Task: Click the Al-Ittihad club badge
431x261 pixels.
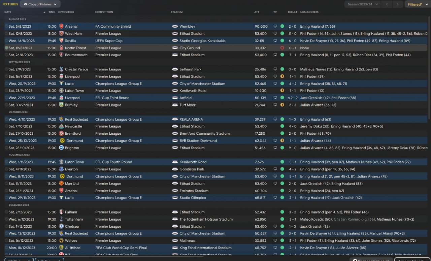Action: (61, 248)
